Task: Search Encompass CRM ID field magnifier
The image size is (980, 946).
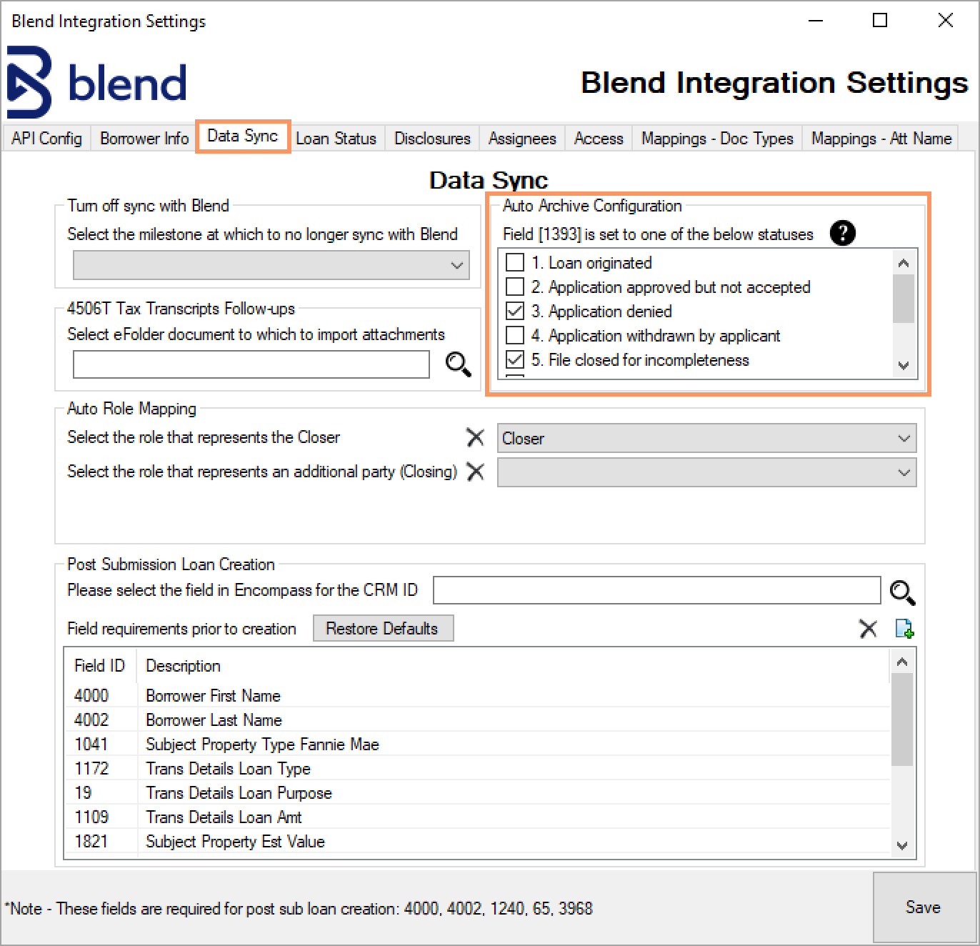Action: click(x=902, y=592)
